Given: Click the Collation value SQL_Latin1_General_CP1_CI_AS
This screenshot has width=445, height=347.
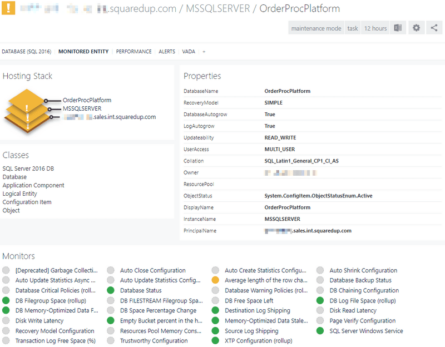Looking at the screenshot, I should tap(301, 161).
